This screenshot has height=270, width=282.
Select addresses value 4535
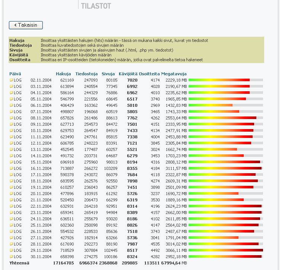tap(156, 244)
